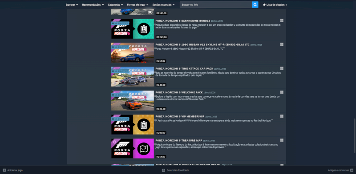Focus the Buscar na loja search field
This screenshot has width=356, height=174.
coord(216,4)
